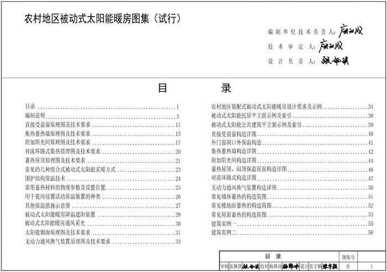The image size is (387, 272).
Task: Click 直接受益窗构造详图 entry
Action: click(x=292, y=134)
